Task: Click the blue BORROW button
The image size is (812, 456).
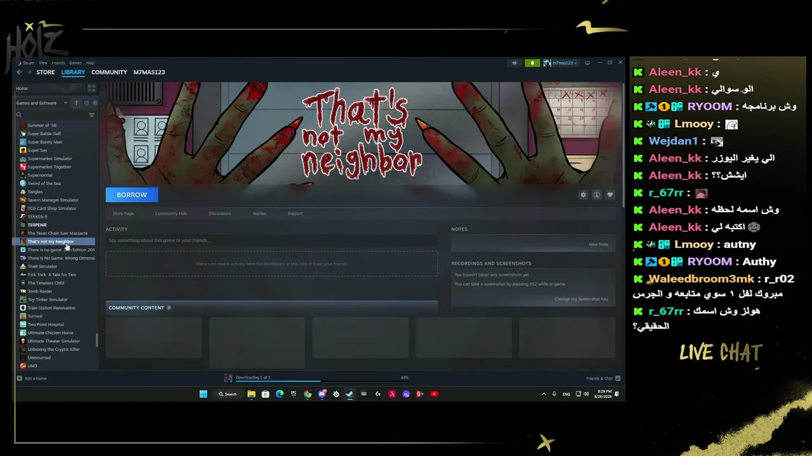Action: click(x=131, y=195)
